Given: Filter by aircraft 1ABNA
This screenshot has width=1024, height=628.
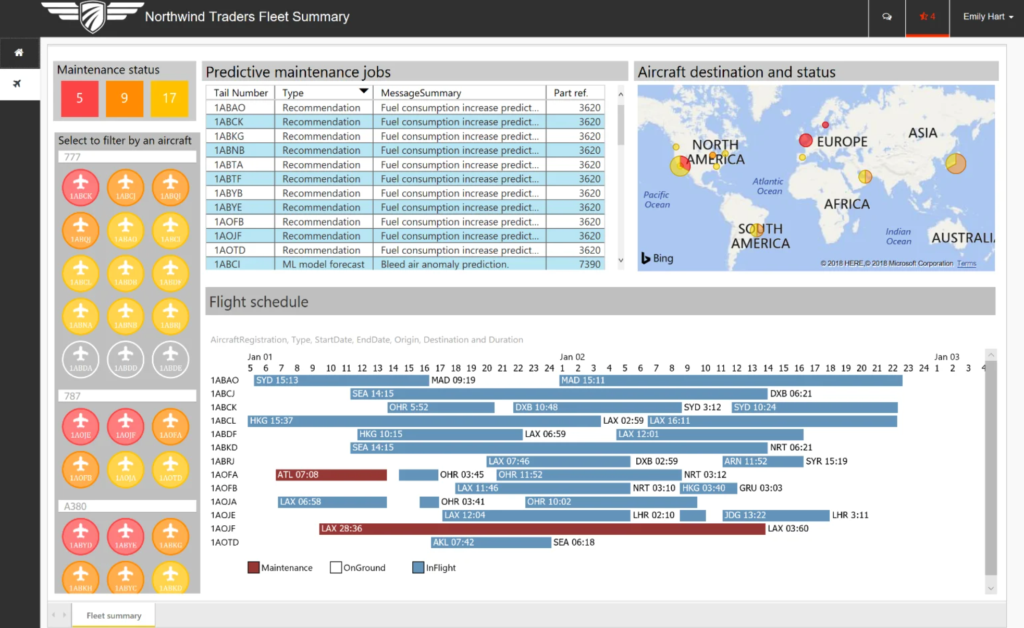Looking at the screenshot, I should pos(81,316).
